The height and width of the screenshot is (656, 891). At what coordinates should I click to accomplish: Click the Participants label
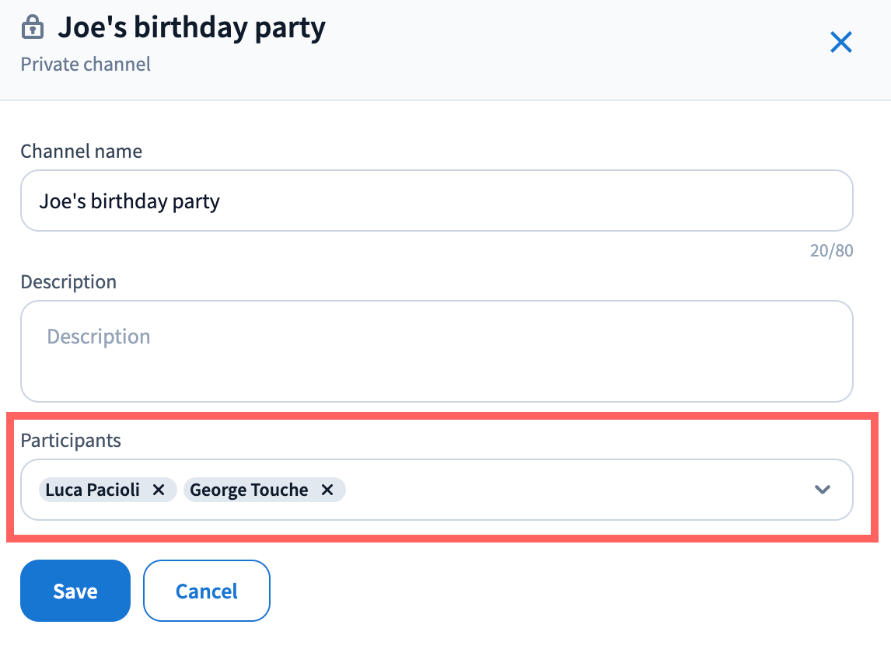click(x=71, y=441)
